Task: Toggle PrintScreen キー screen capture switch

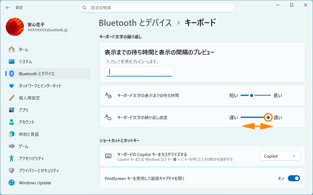Action: pos(294,178)
